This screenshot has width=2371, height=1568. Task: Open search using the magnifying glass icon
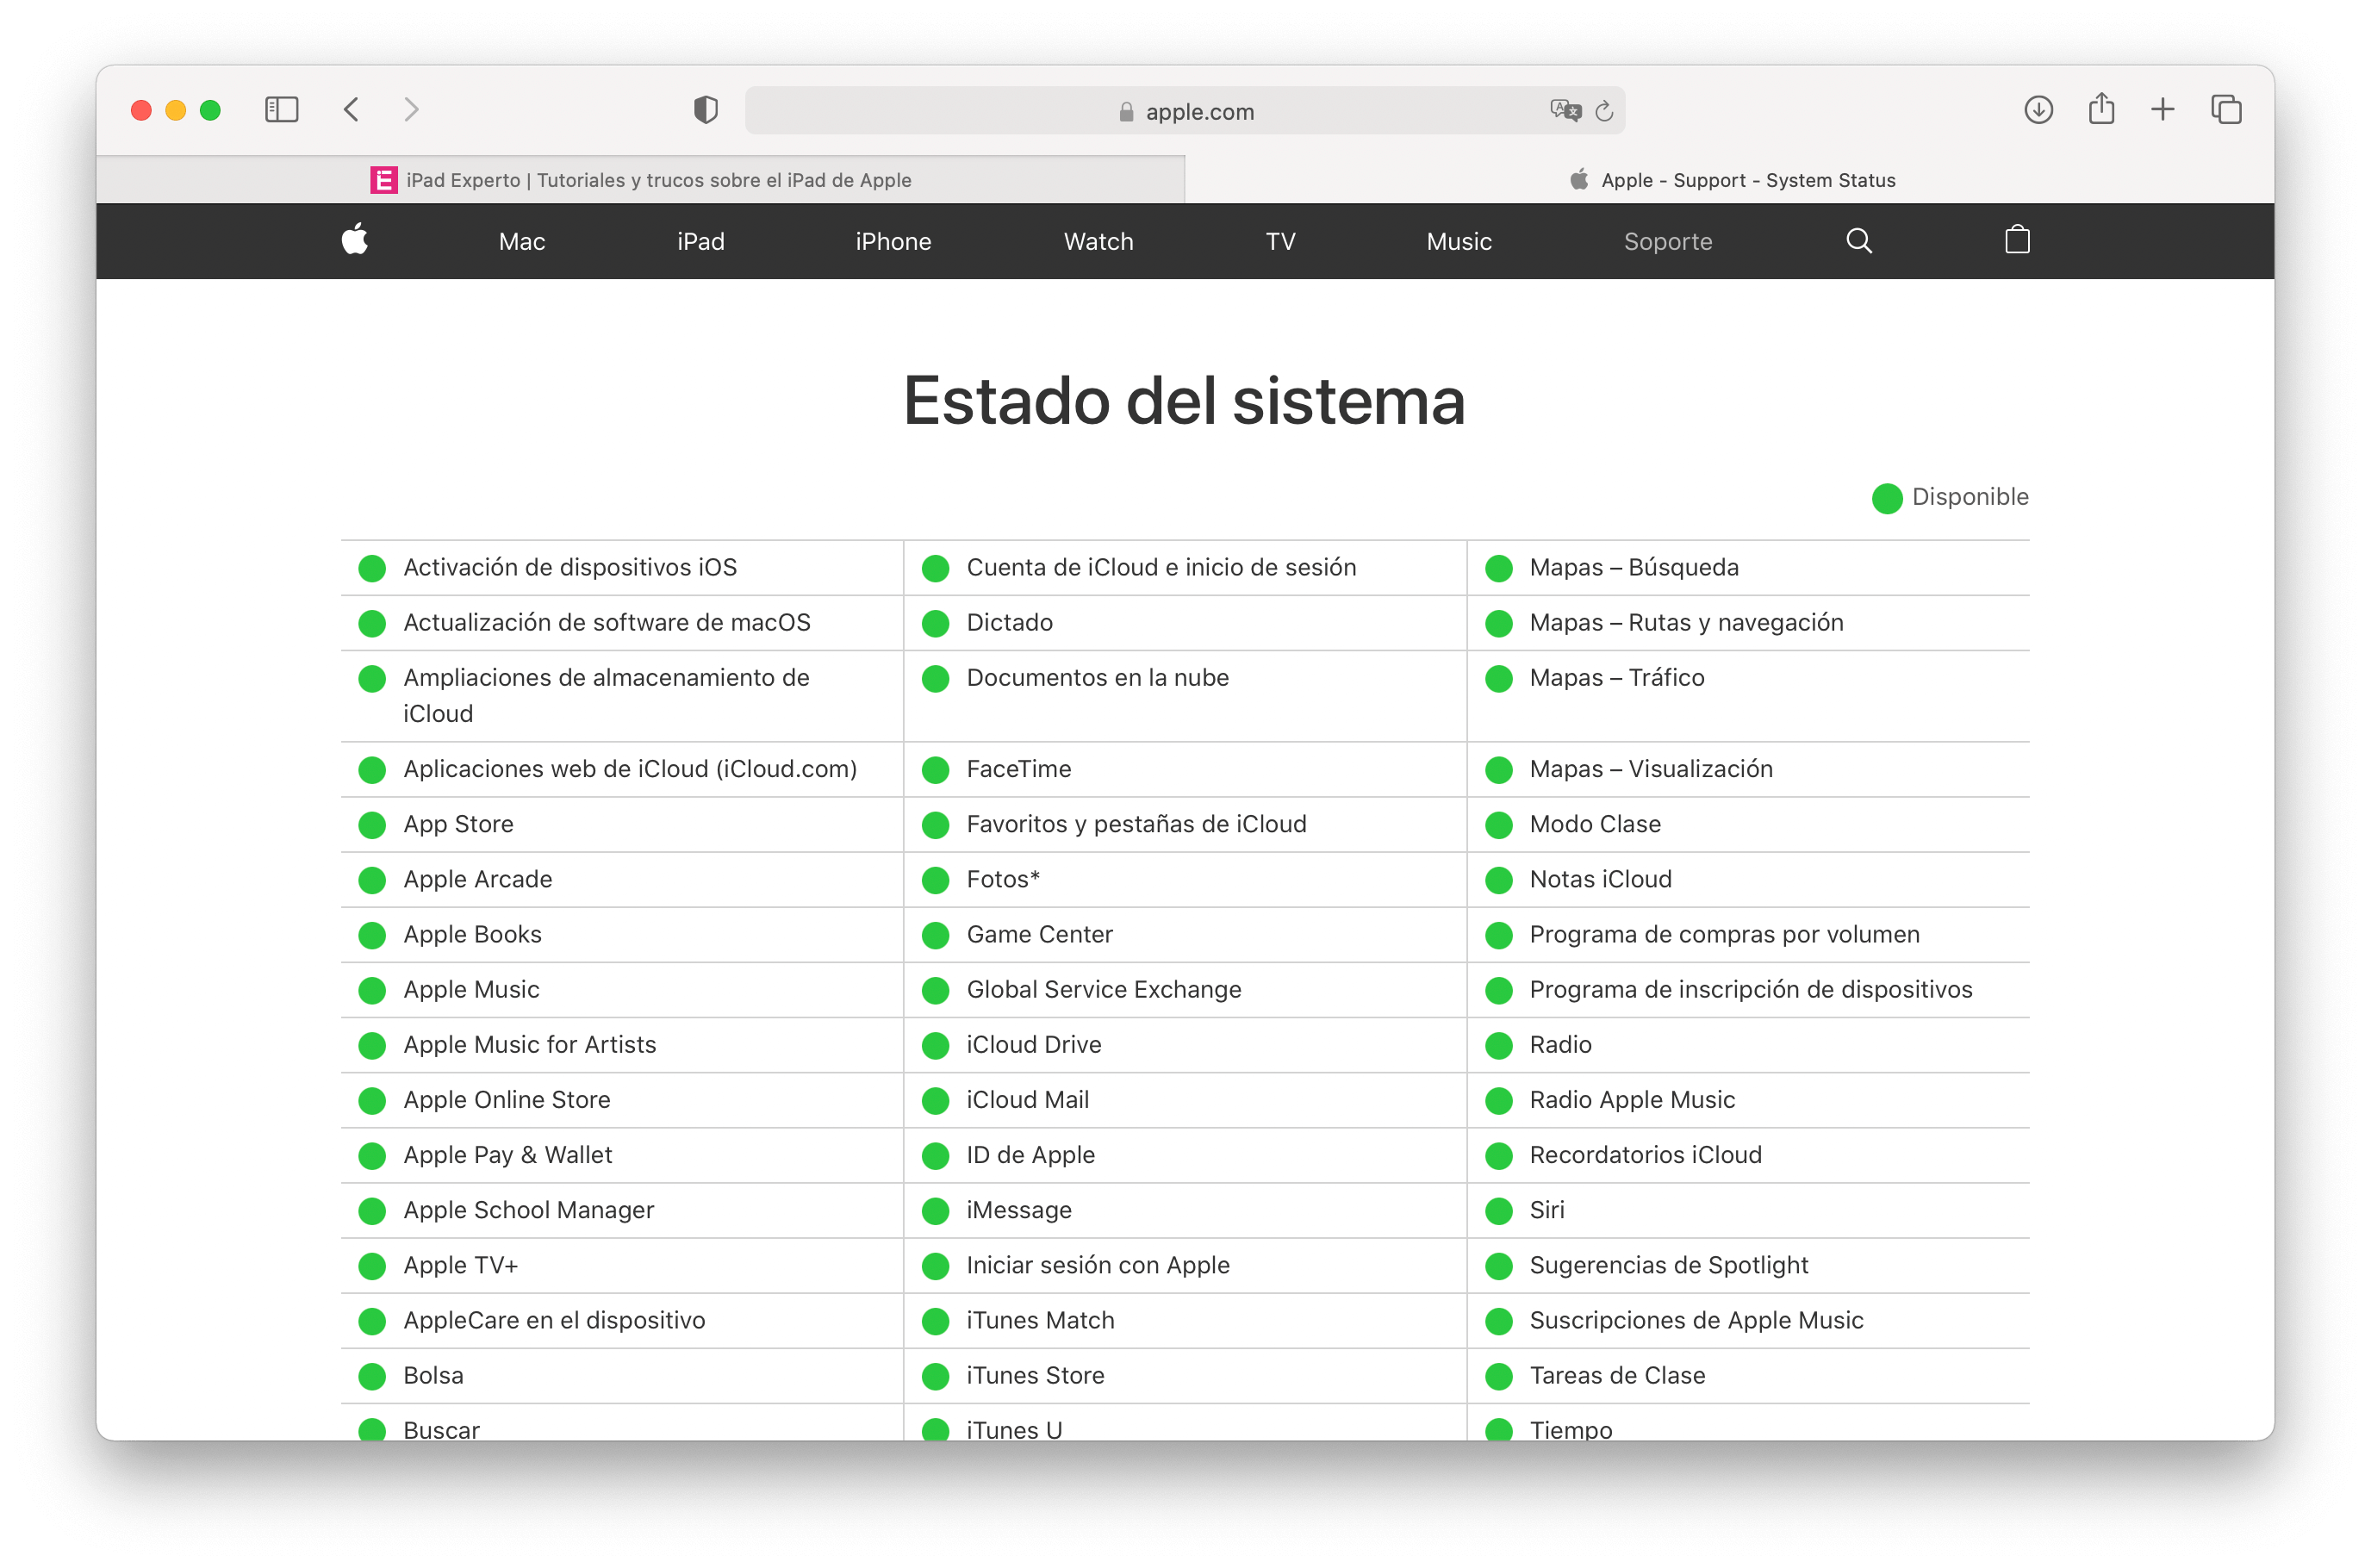tap(1859, 241)
